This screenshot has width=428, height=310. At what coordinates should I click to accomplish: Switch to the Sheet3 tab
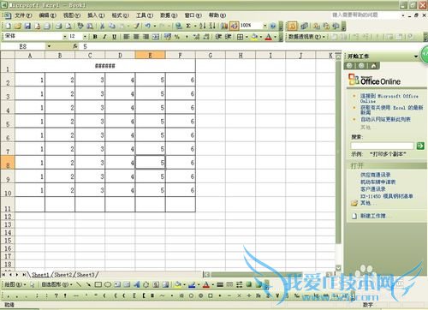coord(86,275)
